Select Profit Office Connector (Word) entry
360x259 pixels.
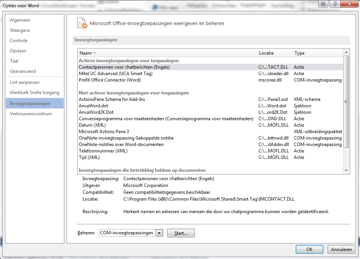(110, 80)
